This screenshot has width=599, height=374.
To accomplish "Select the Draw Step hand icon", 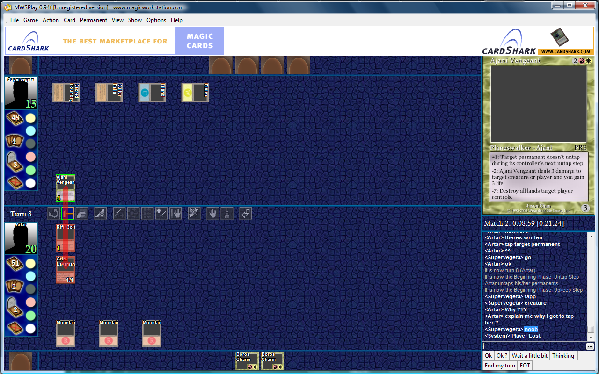I will click(82, 214).
